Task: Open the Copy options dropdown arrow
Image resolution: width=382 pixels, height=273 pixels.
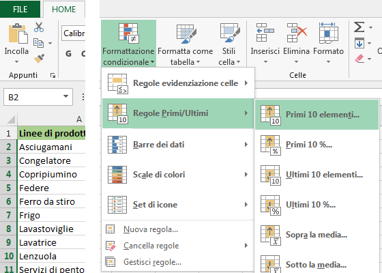Action: 50,44
